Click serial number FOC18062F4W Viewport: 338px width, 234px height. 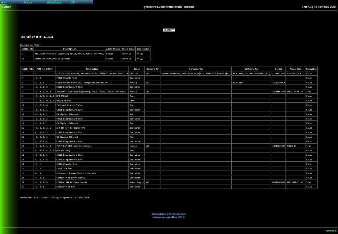tap(279, 91)
